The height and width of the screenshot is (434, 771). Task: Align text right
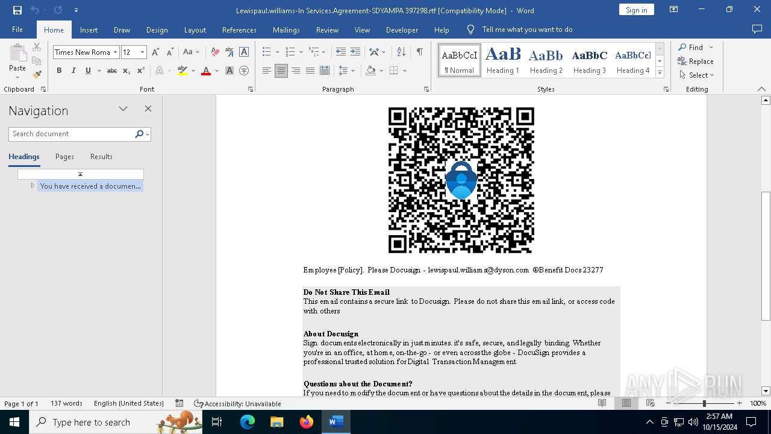[296, 71]
